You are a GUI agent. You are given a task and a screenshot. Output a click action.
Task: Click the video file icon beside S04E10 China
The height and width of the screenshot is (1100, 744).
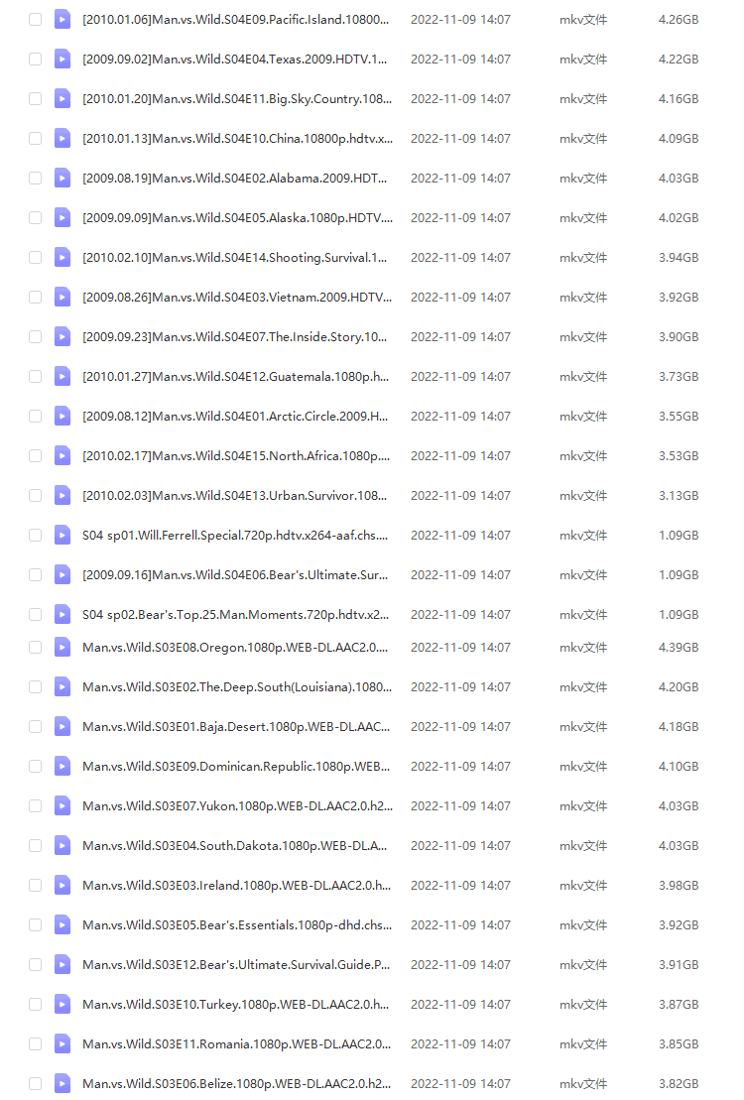[x=62, y=138]
